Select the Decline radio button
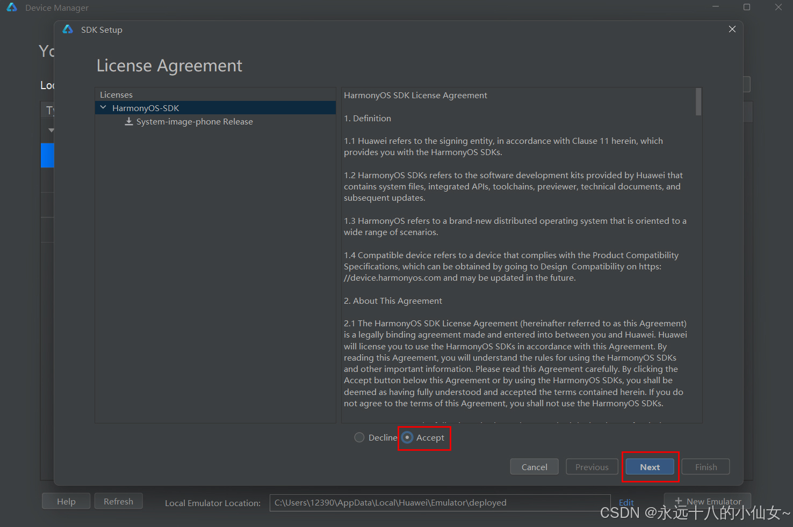Viewport: 793px width, 527px height. [359, 437]
